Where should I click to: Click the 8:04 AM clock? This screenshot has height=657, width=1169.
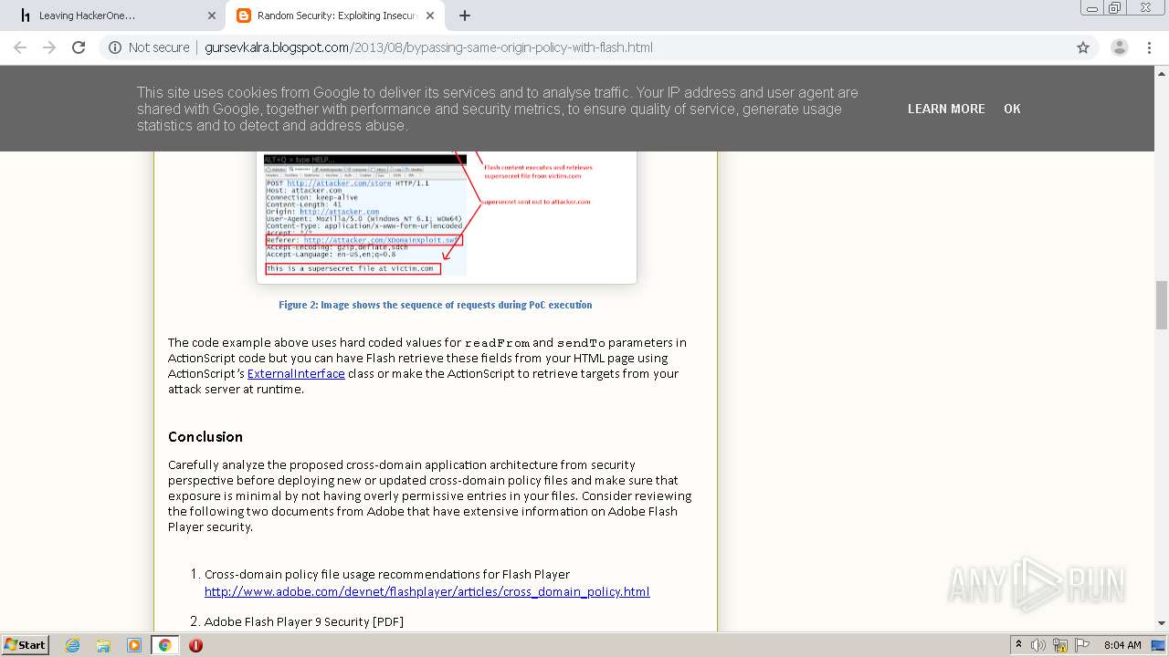click(1122, 645)
